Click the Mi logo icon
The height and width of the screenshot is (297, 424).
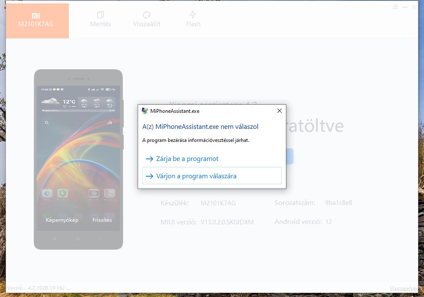click(x=36, y=16)
